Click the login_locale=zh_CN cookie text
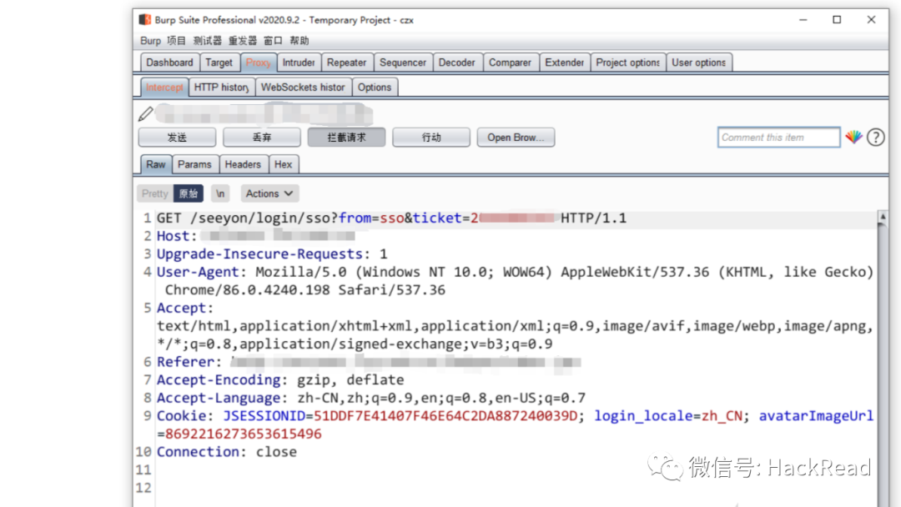The height and width of the screenshot is (507, 901). click(x=668, y=416)
